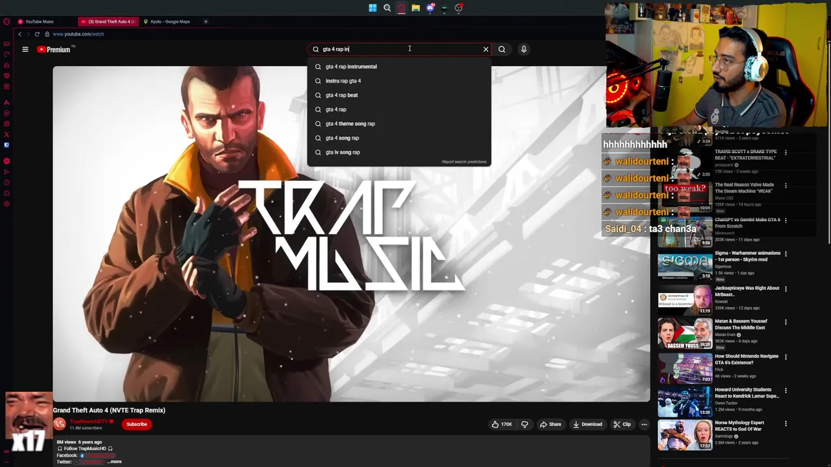This screenshot has width=831, height=467.
Task: Open options for 'Norse Mythology Expert' video
Action: (786, 424)
